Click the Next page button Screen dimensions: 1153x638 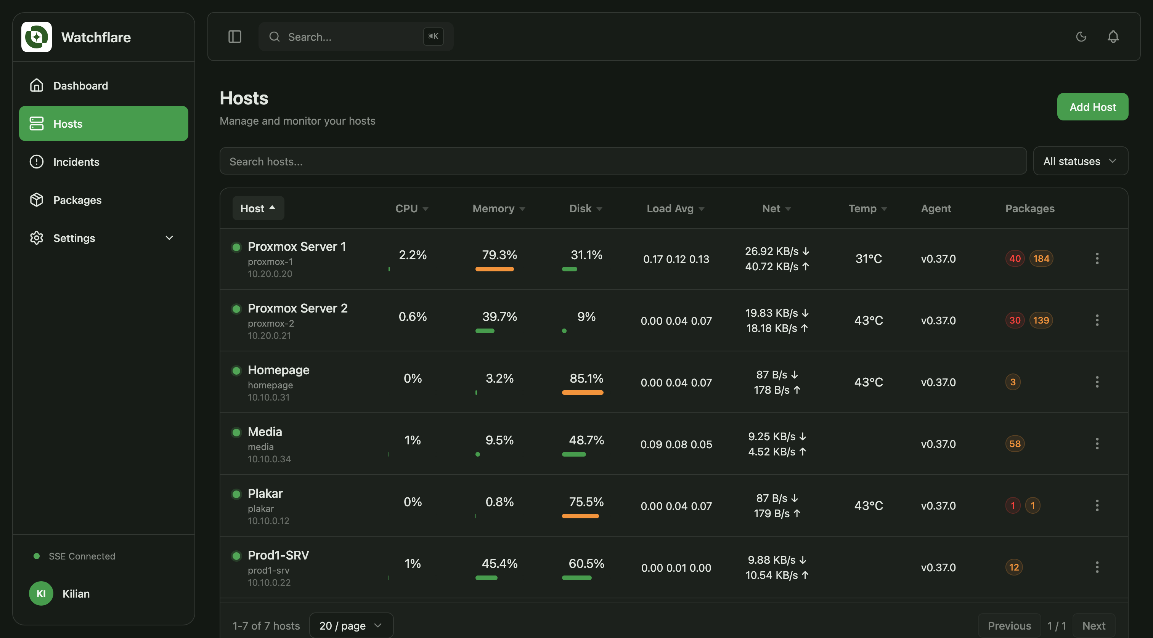click(1094, 625)
